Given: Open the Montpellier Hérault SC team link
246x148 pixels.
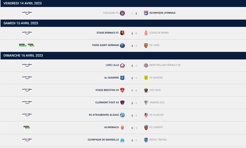Looking at the screenshot, I should point(165,65).
